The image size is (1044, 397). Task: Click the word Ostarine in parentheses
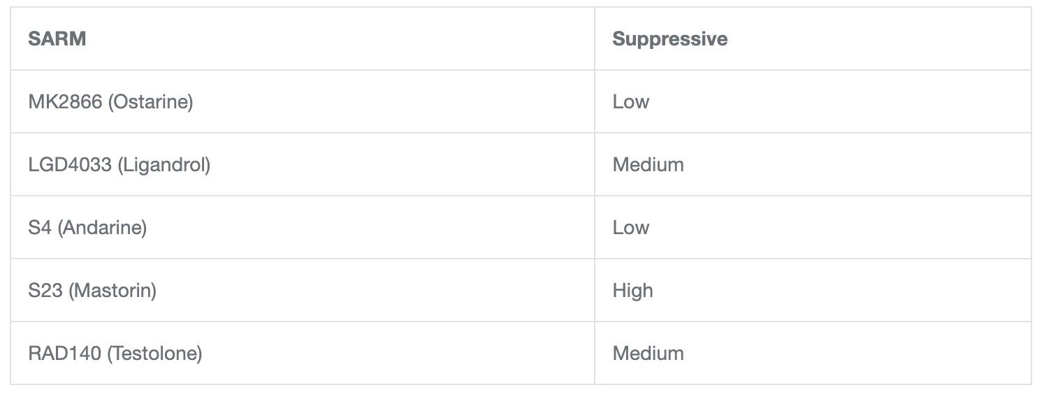pyautogui.click(x=152, y=102)
